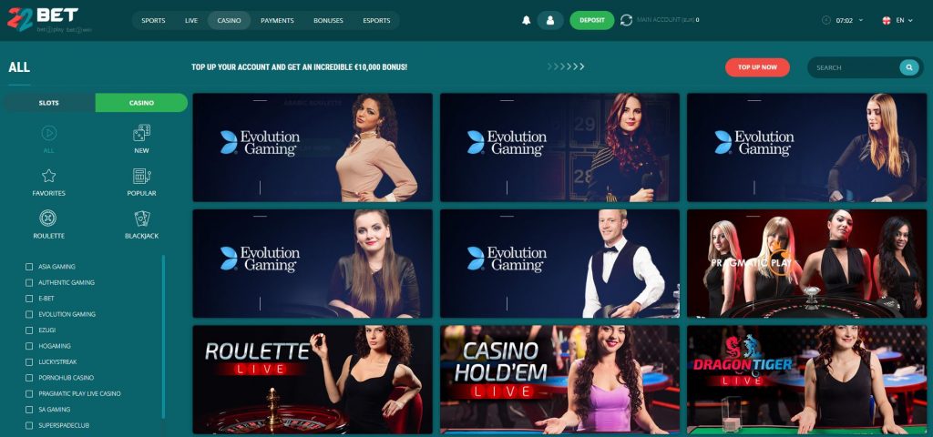933x437 pixels.
Task: Select the New games dice icon
Action: (141, 133)
